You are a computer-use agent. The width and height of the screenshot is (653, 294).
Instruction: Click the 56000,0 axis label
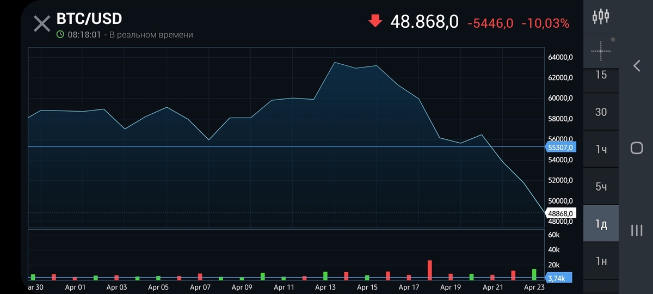(560, 139)
